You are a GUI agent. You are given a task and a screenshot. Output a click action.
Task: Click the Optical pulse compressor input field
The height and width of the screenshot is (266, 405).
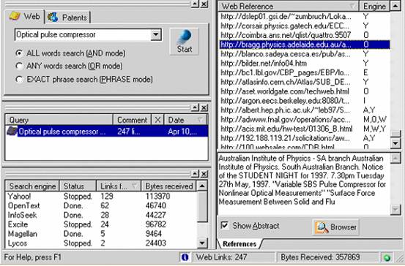83,34
